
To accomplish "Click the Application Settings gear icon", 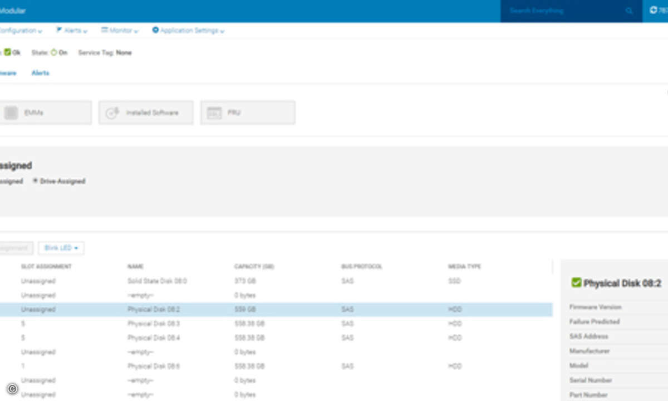I will [155, 30].
